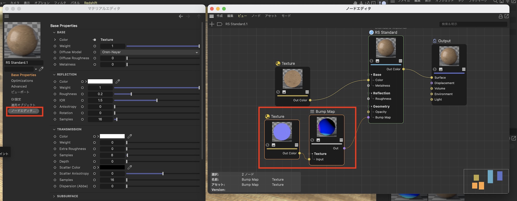
Task: Open the Material Editor hamburger menu
Action: [7, 16]
